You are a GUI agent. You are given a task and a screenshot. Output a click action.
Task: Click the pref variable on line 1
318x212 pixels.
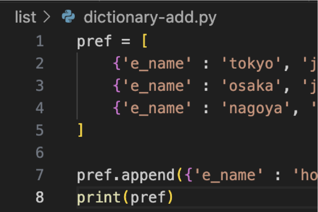point(94,41)
